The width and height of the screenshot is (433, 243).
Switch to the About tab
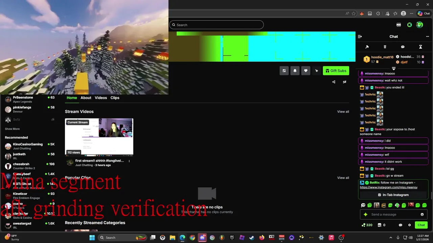pos(86,98)
